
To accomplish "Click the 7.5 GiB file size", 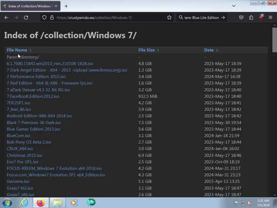I will point(145,123).
